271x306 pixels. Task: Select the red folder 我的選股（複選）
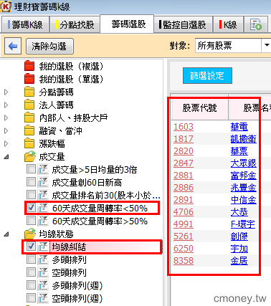coord(29,66)
